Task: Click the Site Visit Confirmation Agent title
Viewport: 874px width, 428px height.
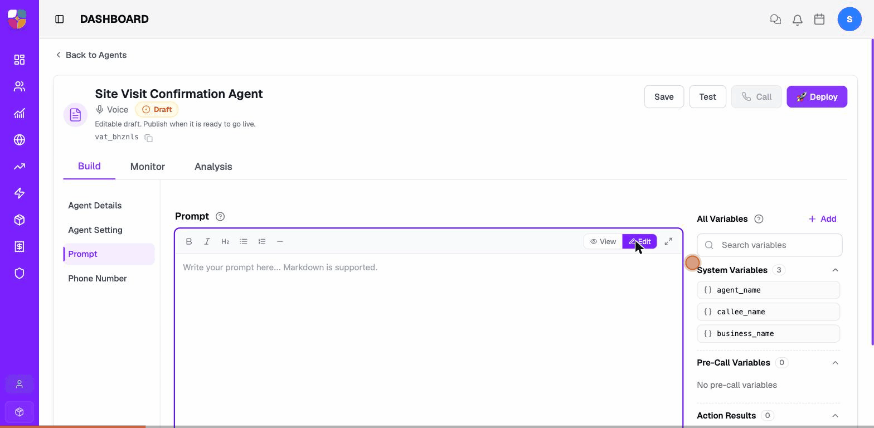Action: coord(179,94)
